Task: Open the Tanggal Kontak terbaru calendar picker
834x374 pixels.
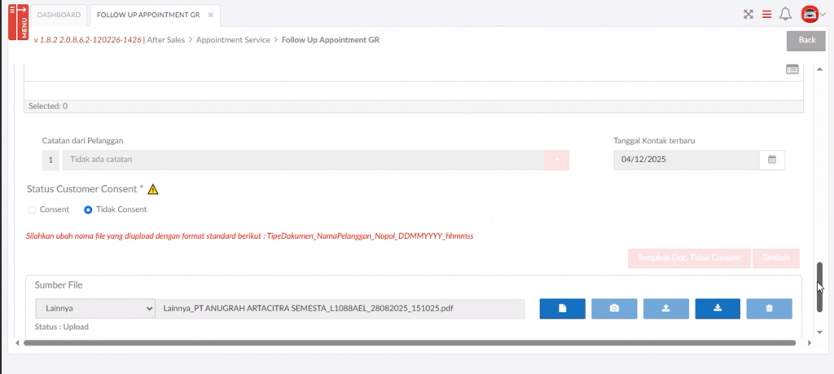Action: (771, 160)
